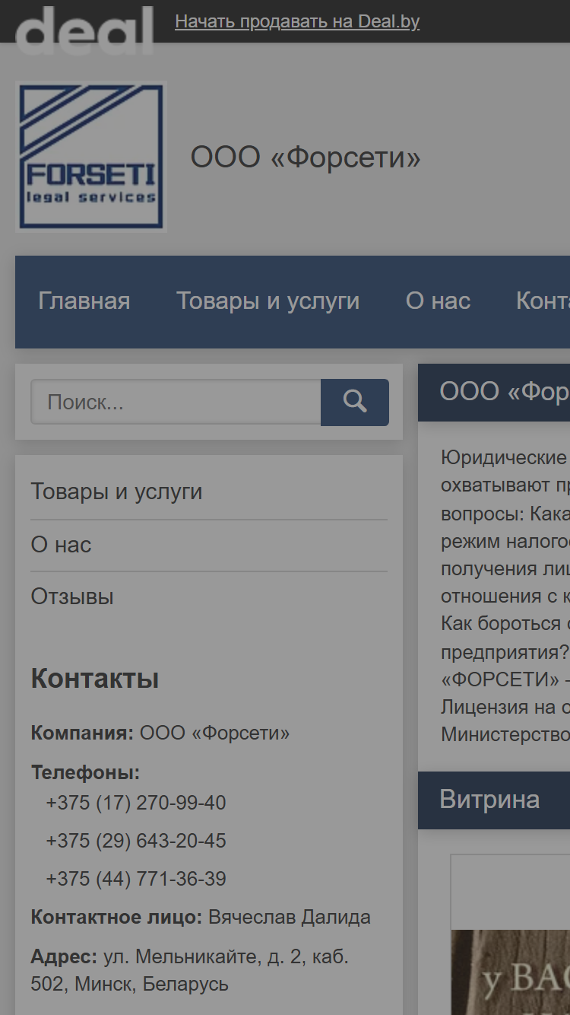Viewport: 570px width, 1015px height.
Task: Click phone number +375 (44) 771-36-39
Action: [x=136, y=879]
